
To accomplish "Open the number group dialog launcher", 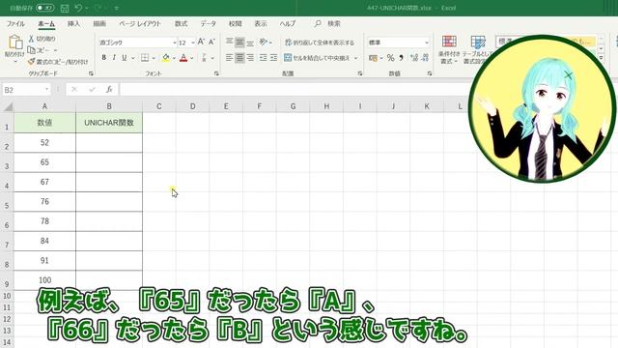I will tap(430, 73).
